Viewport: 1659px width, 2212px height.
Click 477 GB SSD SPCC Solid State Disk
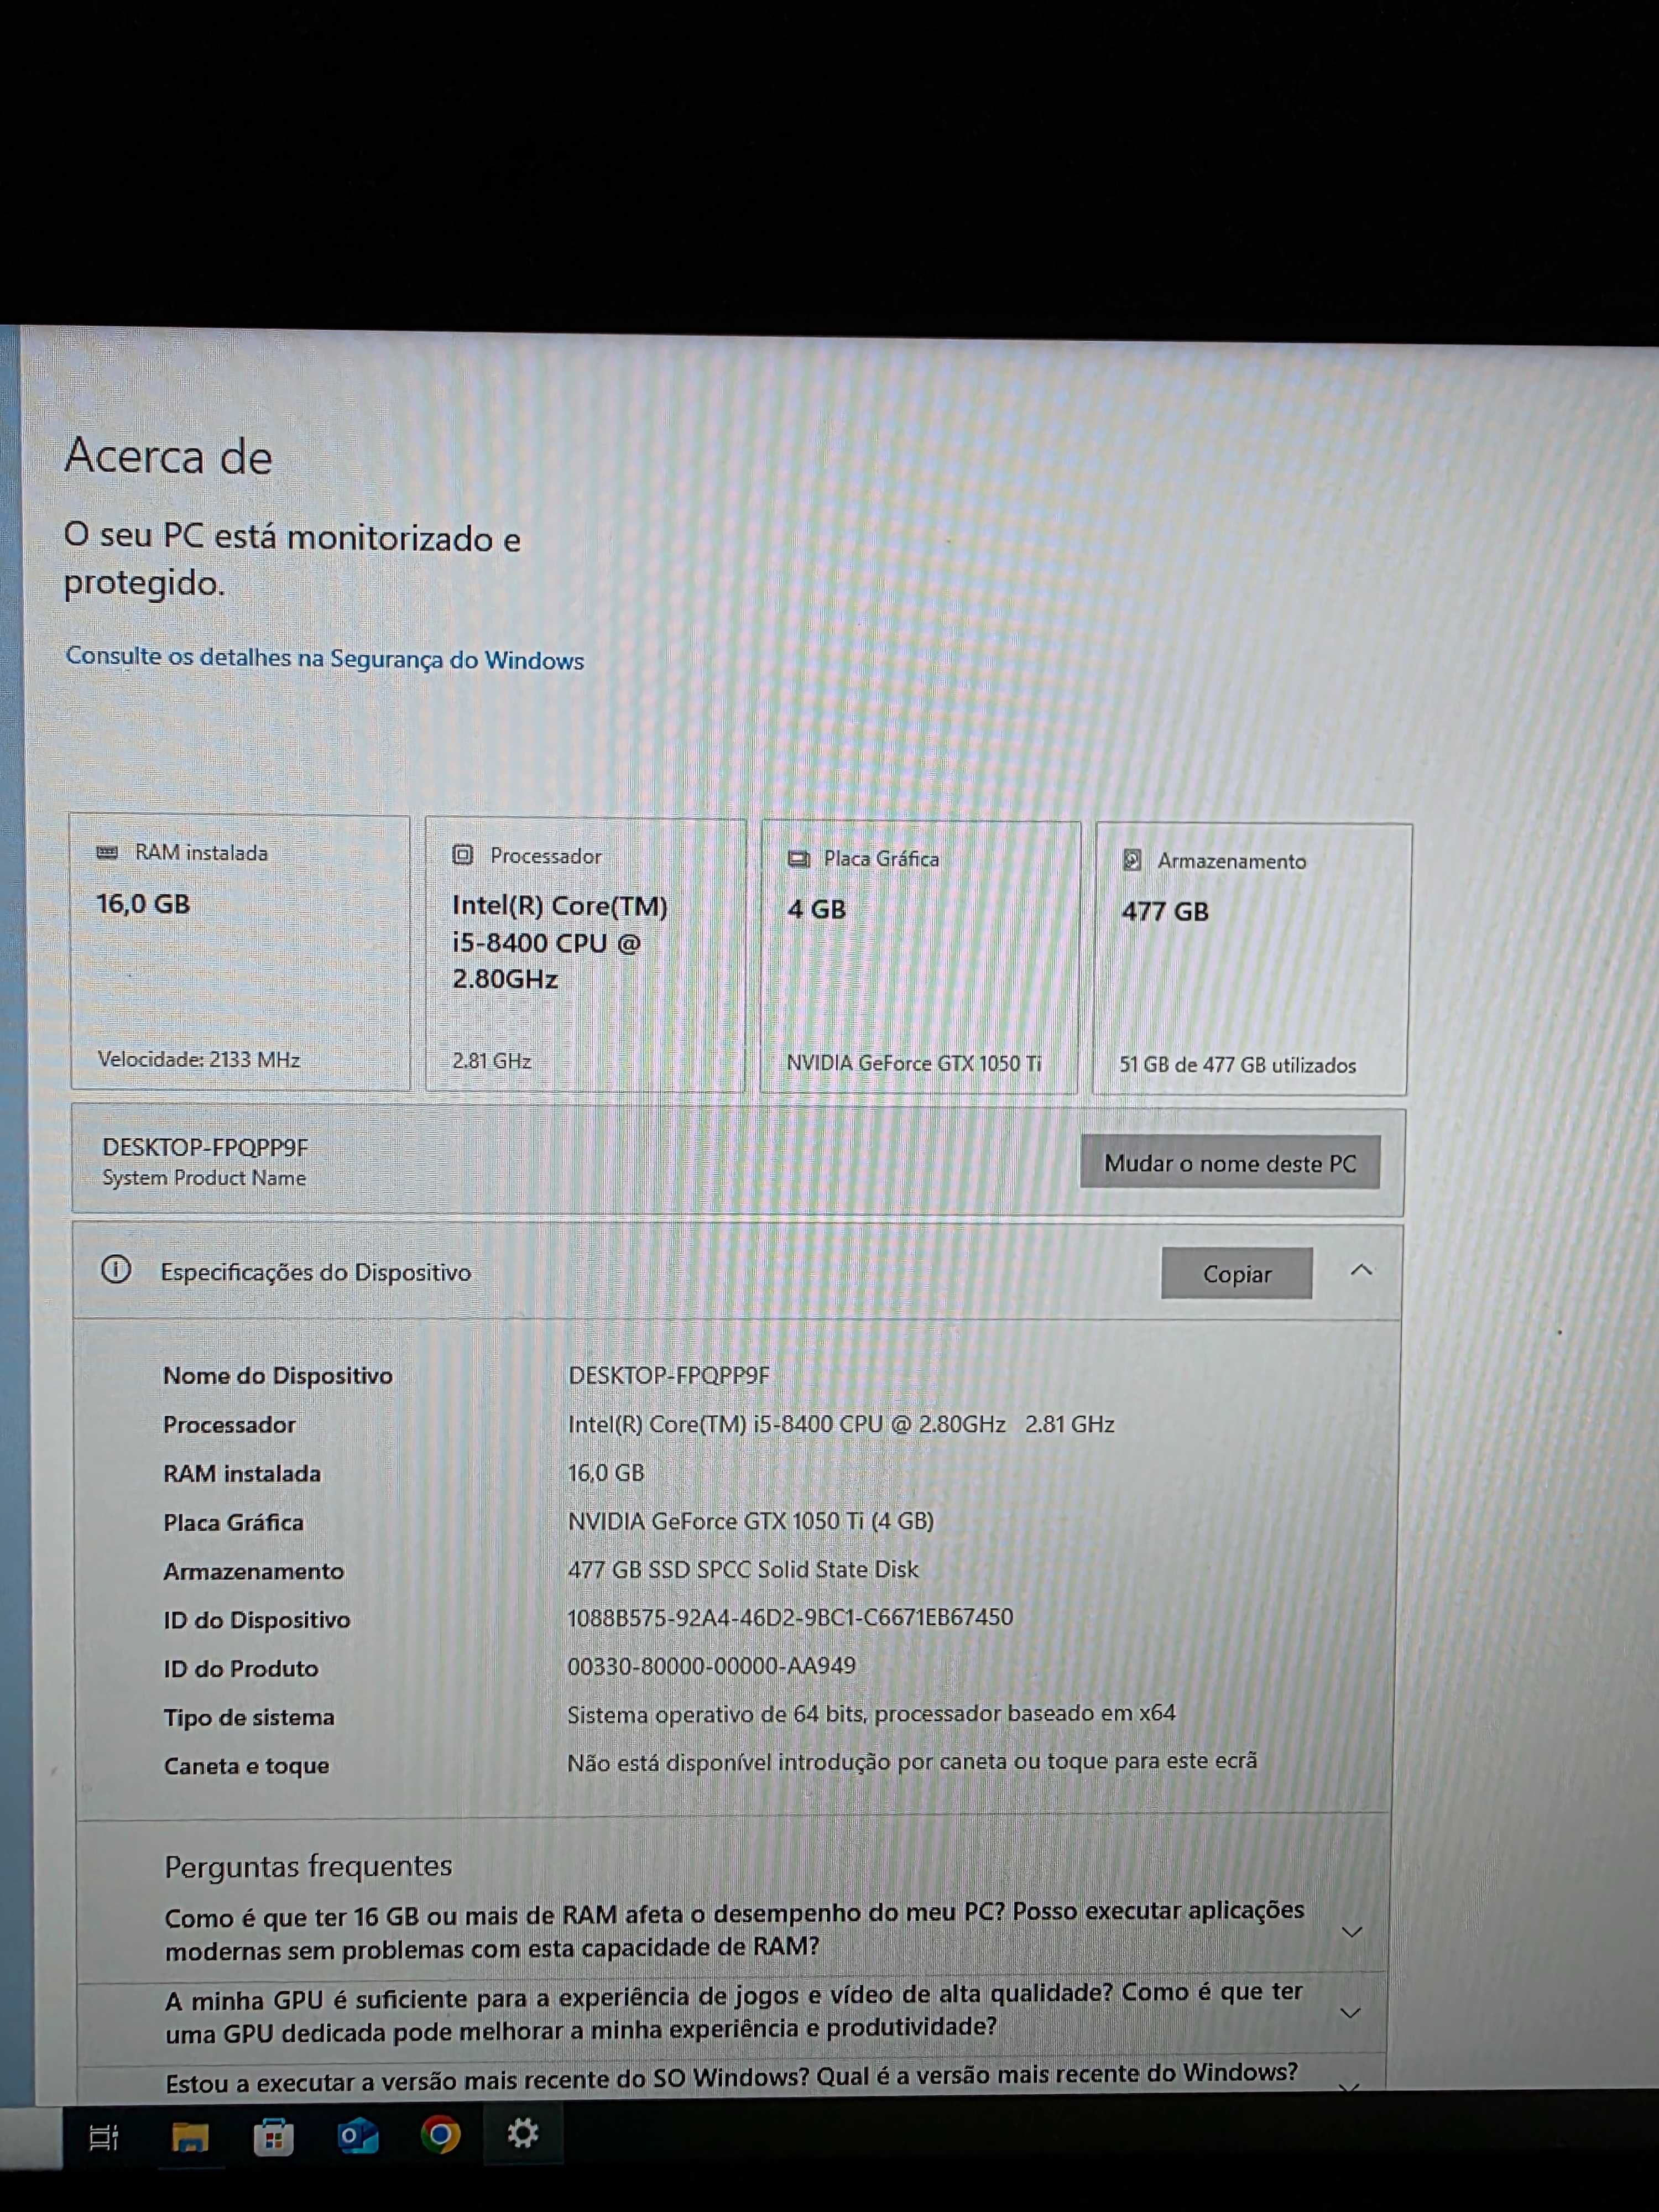pyautogui.click(x=743, y=1569)
